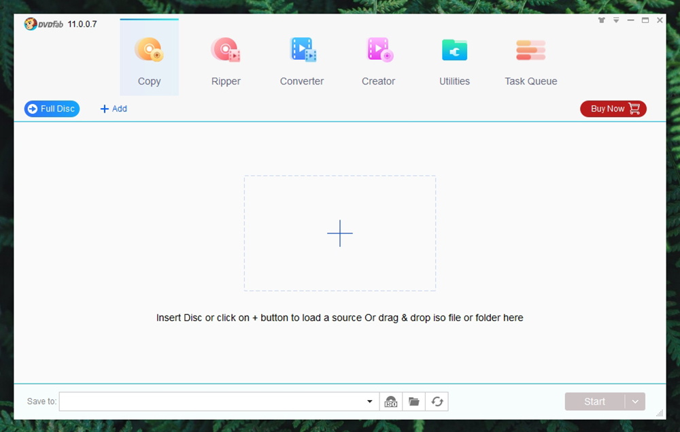The height and width of the screenshot is (432, 680).
Task: Select the Creator module icon
Action: 379,51
